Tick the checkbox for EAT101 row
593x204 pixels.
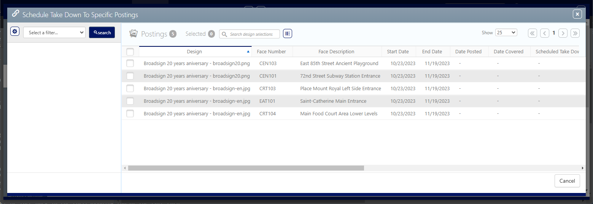(x=130, y=101)
